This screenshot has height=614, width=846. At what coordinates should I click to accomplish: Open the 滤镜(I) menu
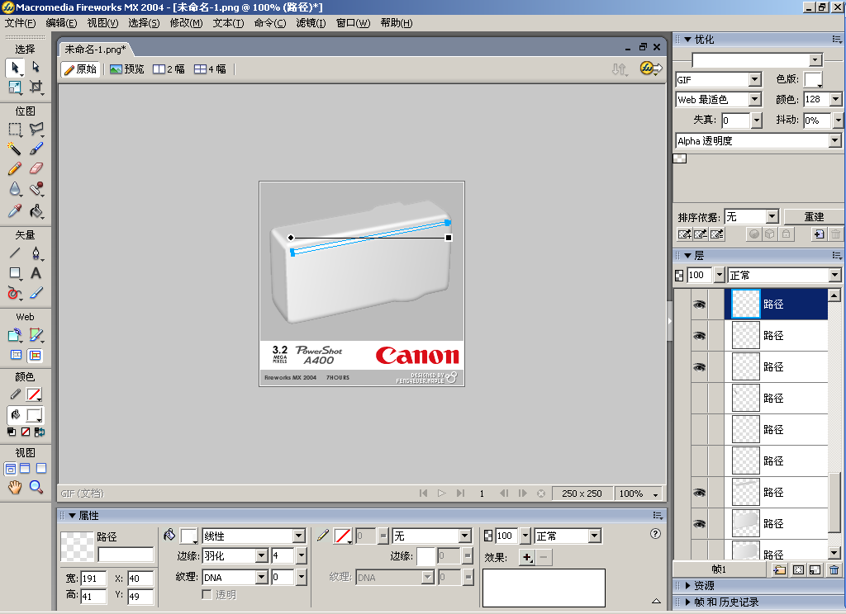click(x=311, y=23)
